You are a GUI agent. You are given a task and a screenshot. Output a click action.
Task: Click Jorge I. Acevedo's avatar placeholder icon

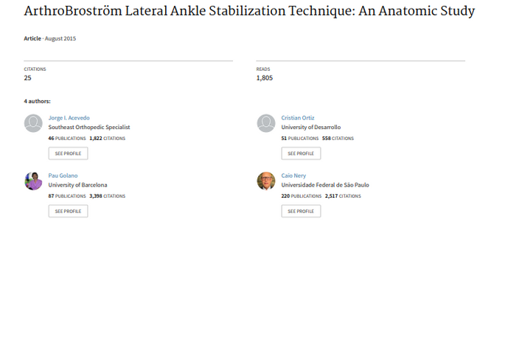click(33, 123)
